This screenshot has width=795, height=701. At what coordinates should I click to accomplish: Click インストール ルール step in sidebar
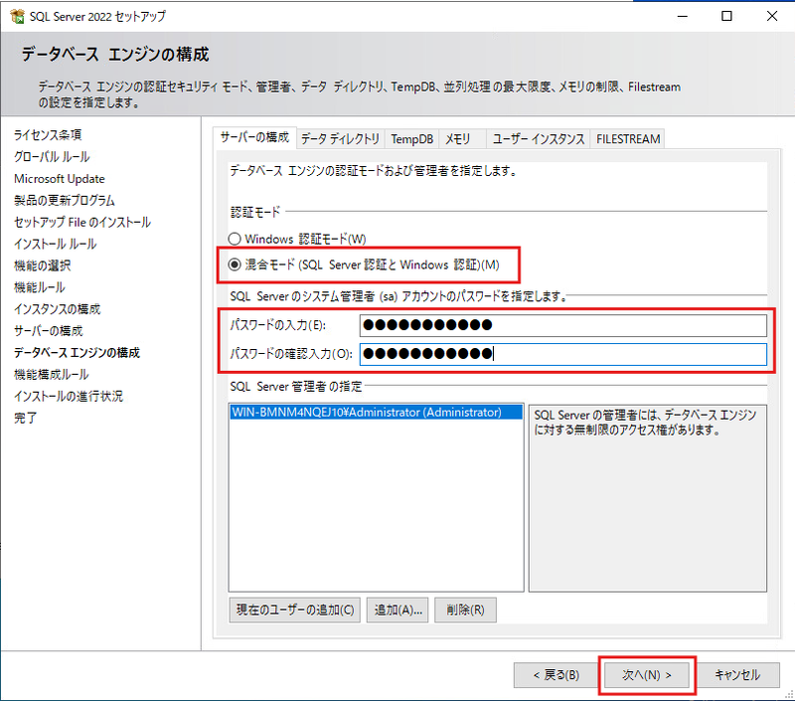coord(55,244)
